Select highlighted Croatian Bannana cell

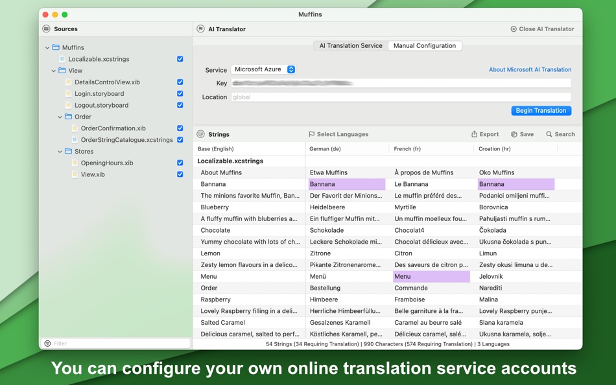pyautogui.click(x=516, y=184)
